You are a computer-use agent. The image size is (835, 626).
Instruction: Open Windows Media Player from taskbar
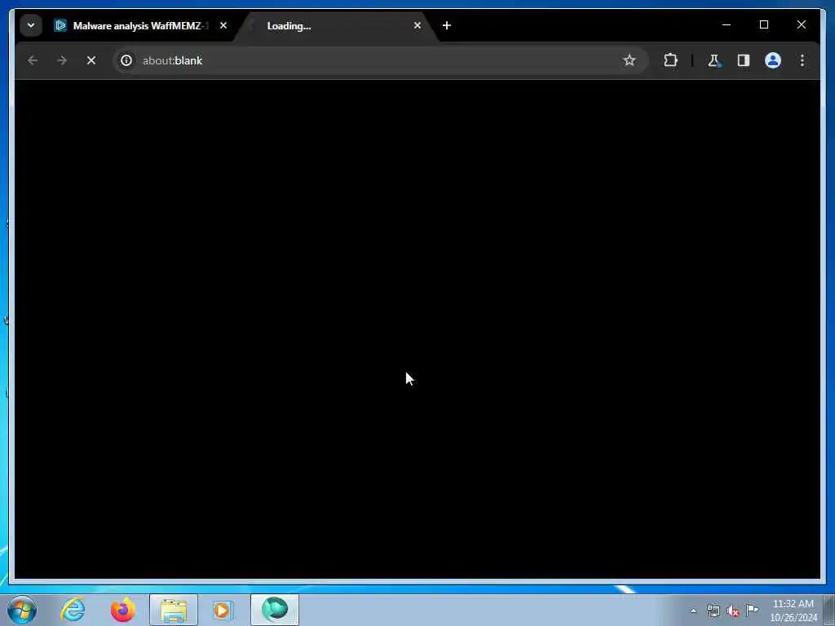[x=223, y=610]
